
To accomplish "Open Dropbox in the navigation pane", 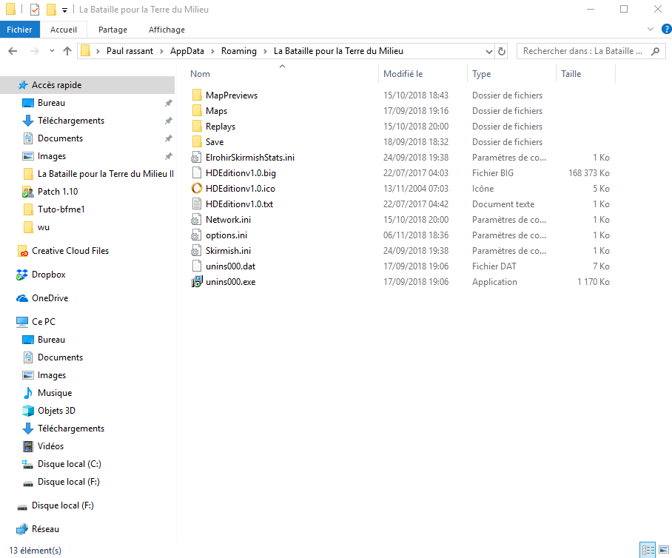I will [48, 275].
